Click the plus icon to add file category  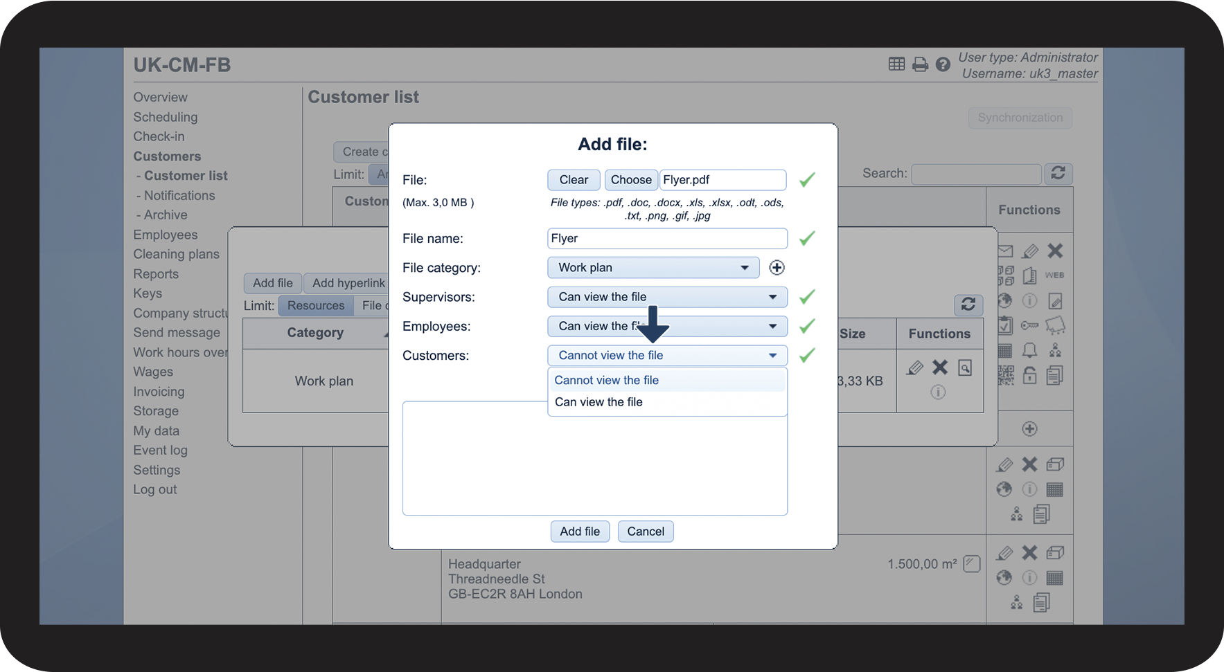[777, 268]
